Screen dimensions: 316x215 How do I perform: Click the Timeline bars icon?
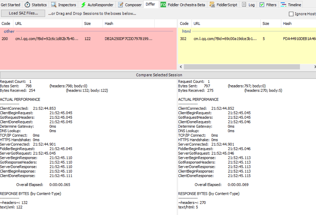[x=283, y=5]
